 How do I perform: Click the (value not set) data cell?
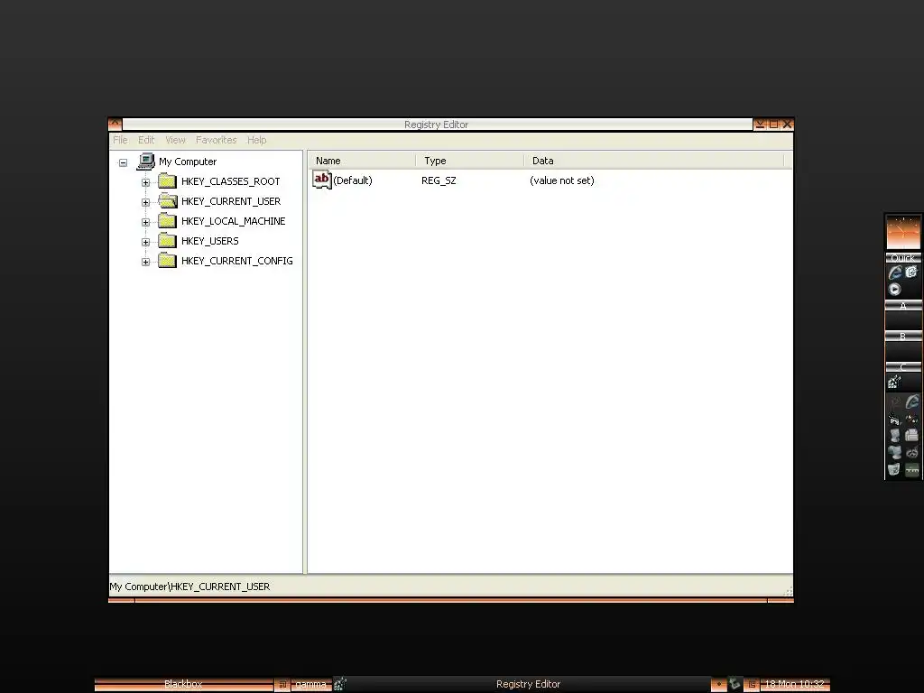[561, 180]
